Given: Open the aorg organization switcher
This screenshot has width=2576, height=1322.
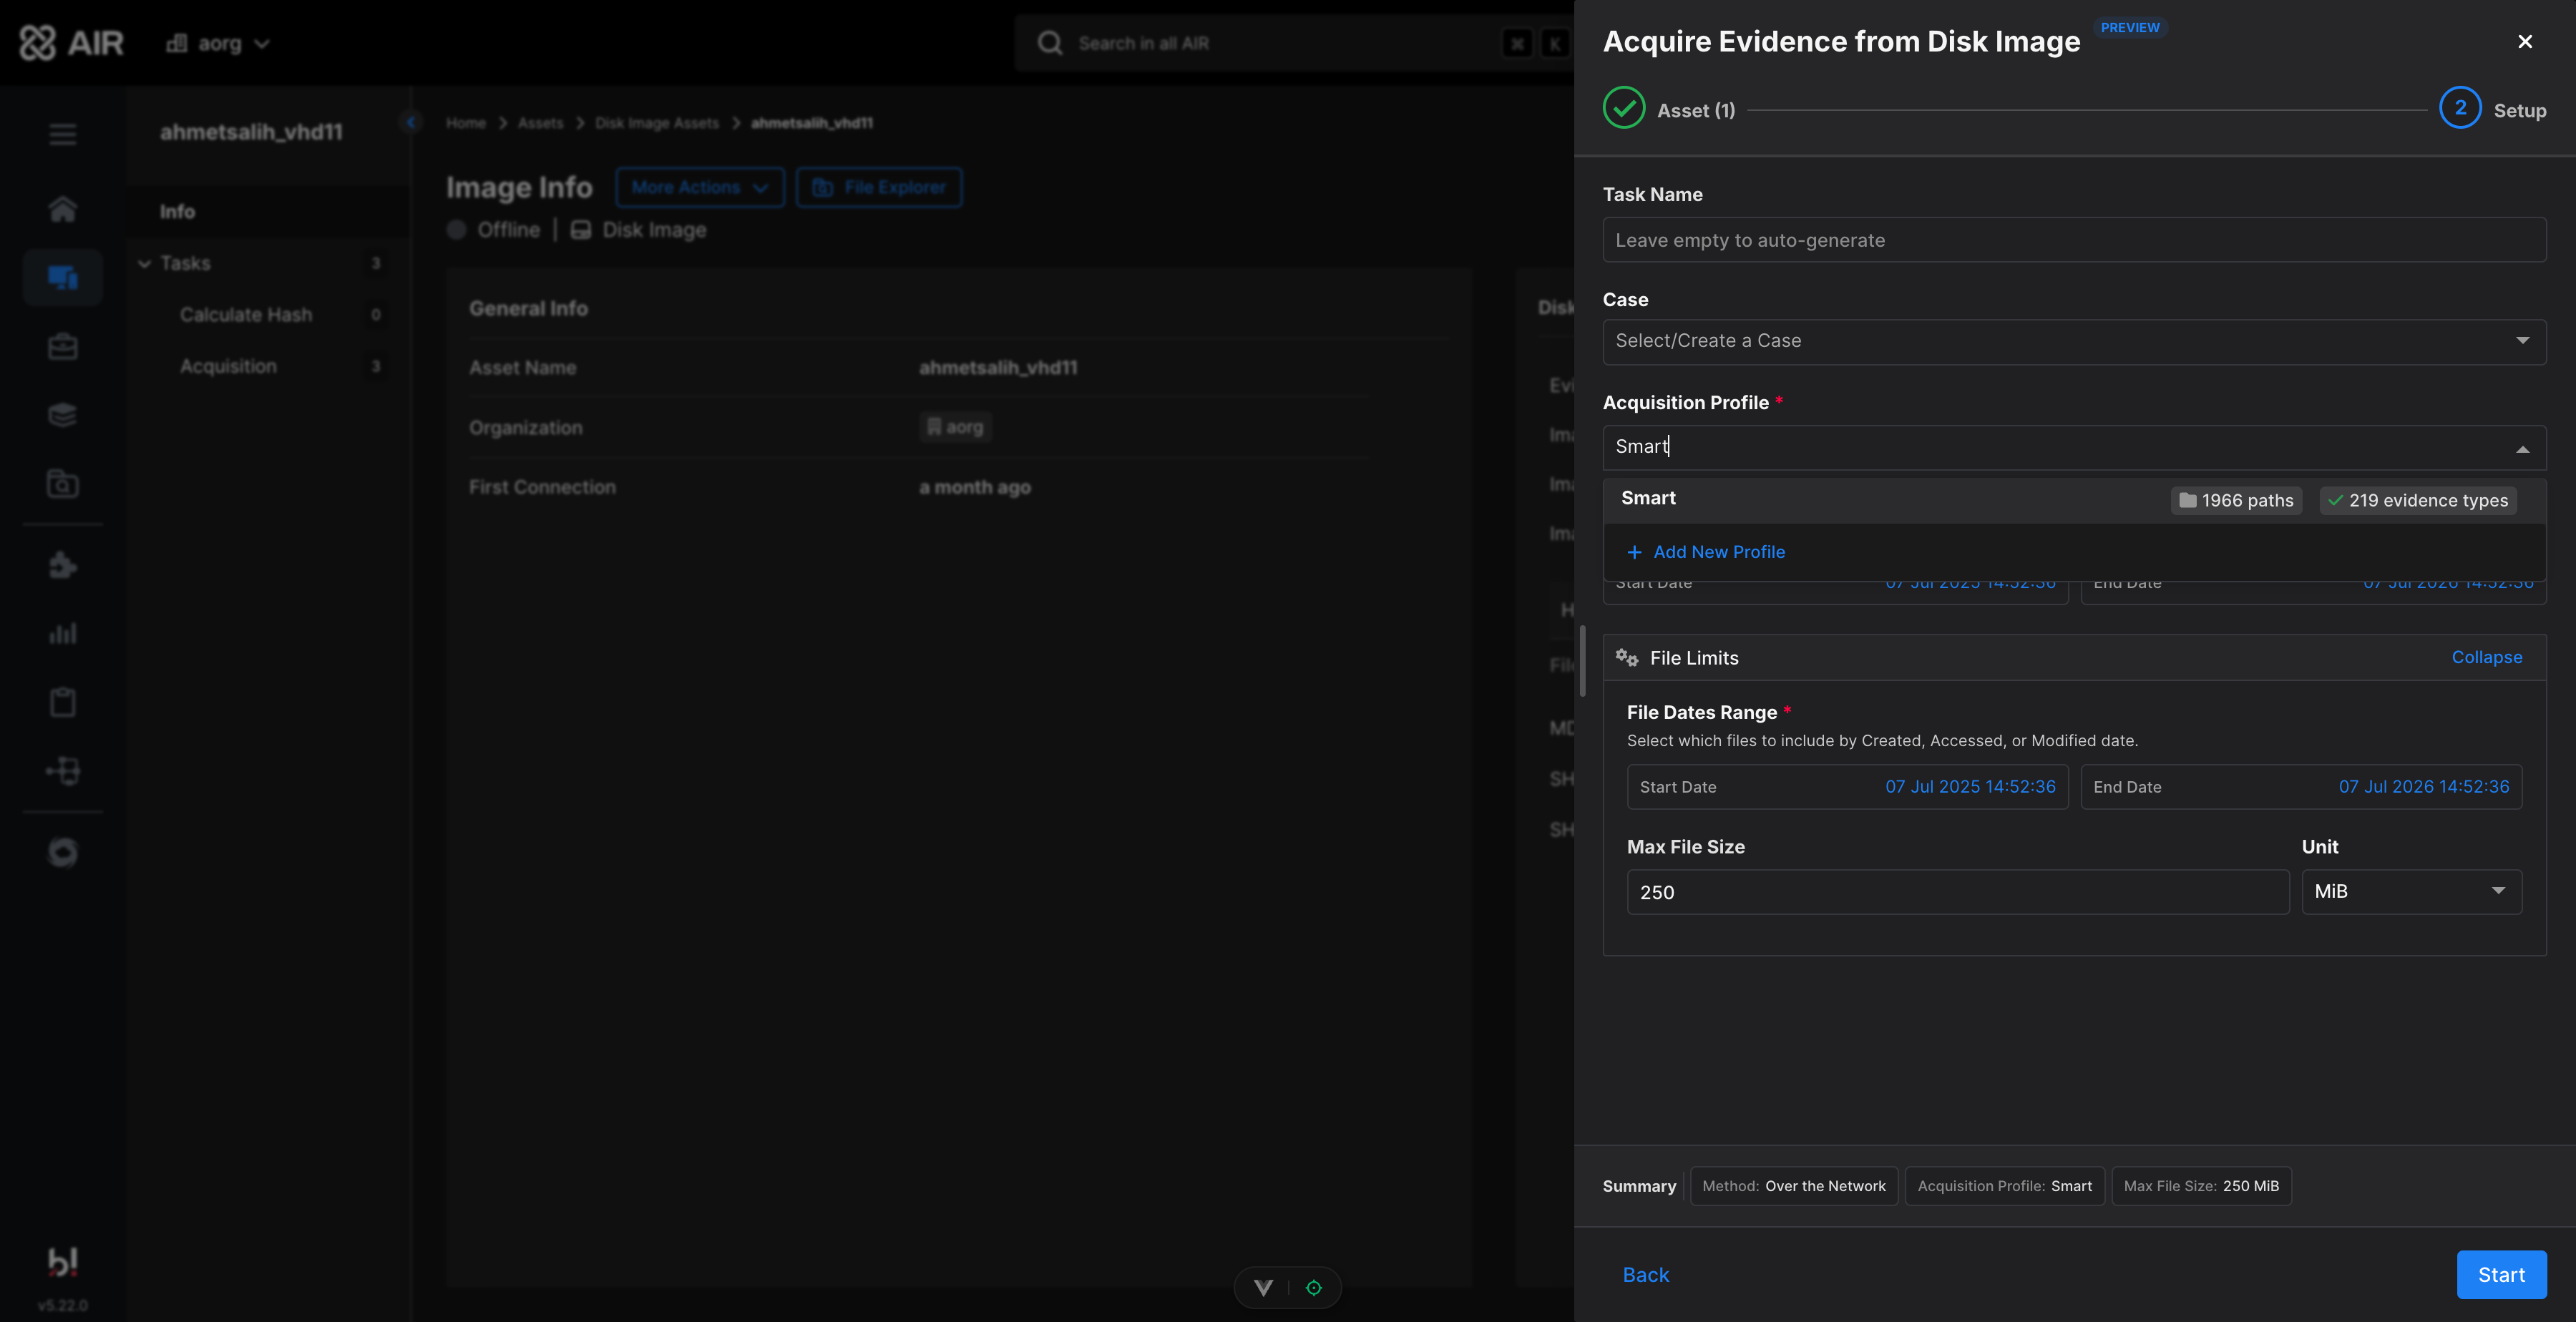Looking at the screenshot, I should tap(218, 43).
